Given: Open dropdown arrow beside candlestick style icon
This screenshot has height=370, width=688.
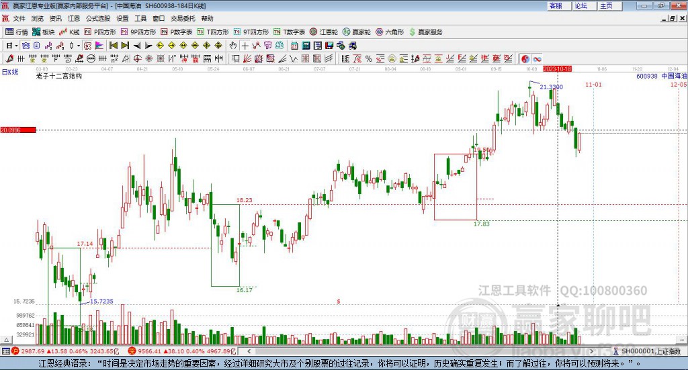Looking at the screenshot, I should coord(79,46).
